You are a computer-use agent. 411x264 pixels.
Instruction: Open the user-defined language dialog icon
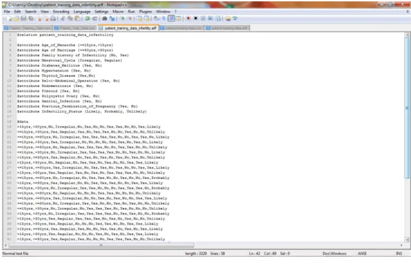[x=179, y=19]
